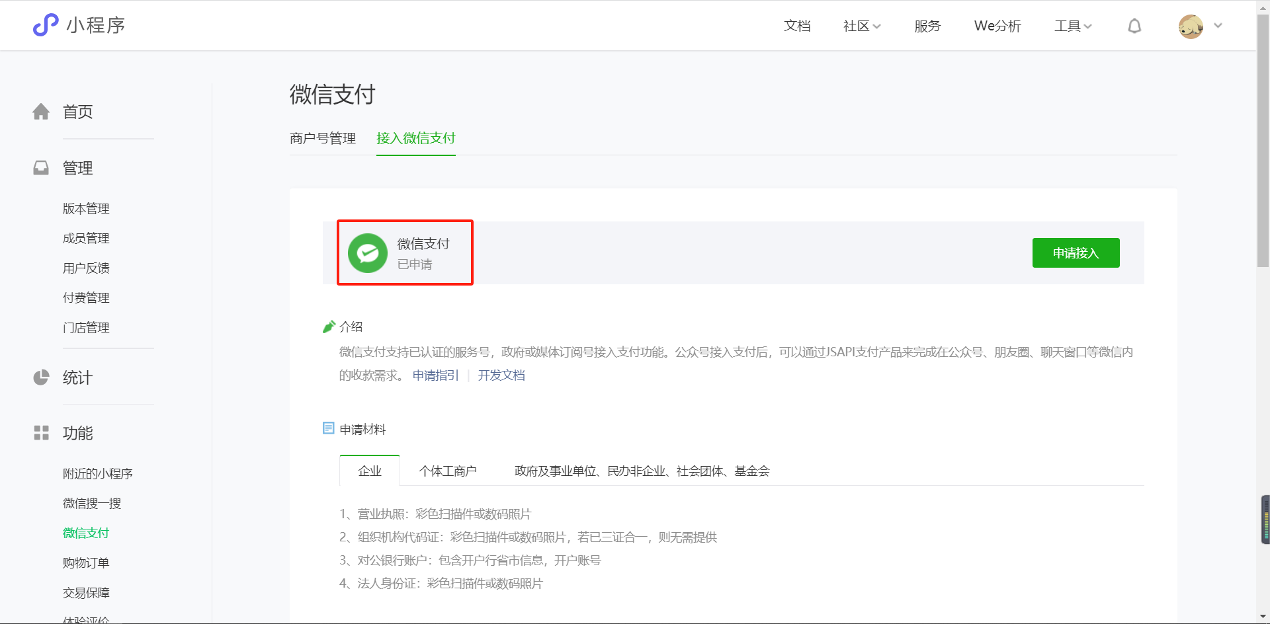Open 用户反馈 in sidebar

(86, 268)
